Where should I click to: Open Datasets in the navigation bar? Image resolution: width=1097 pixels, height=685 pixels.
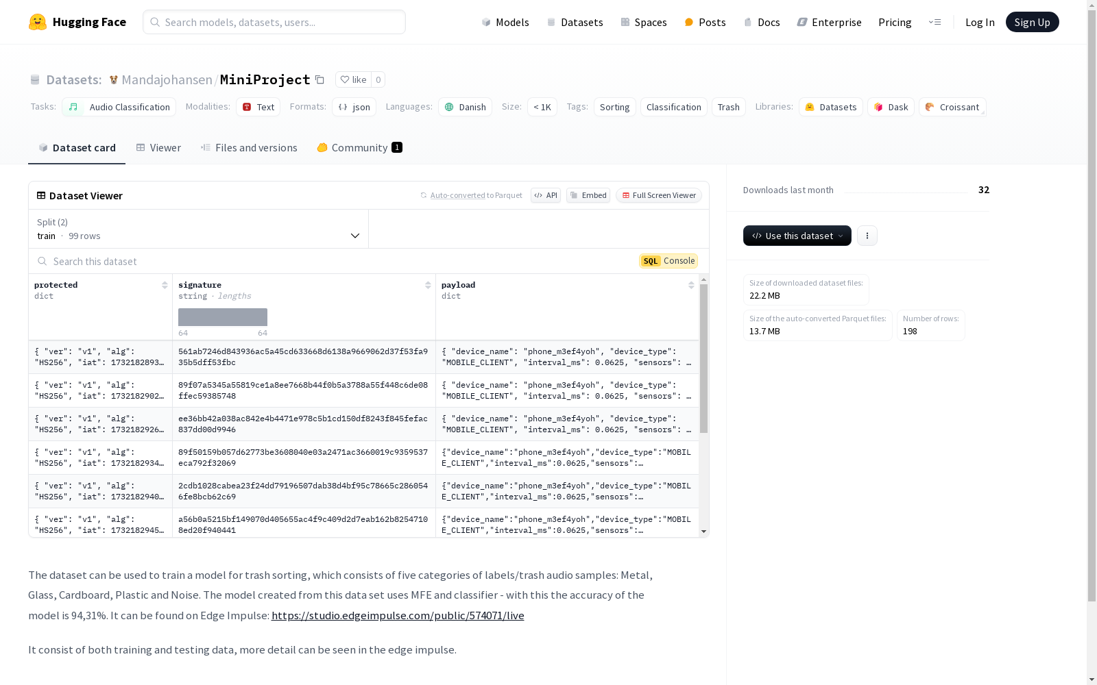[x=575, y=22]
